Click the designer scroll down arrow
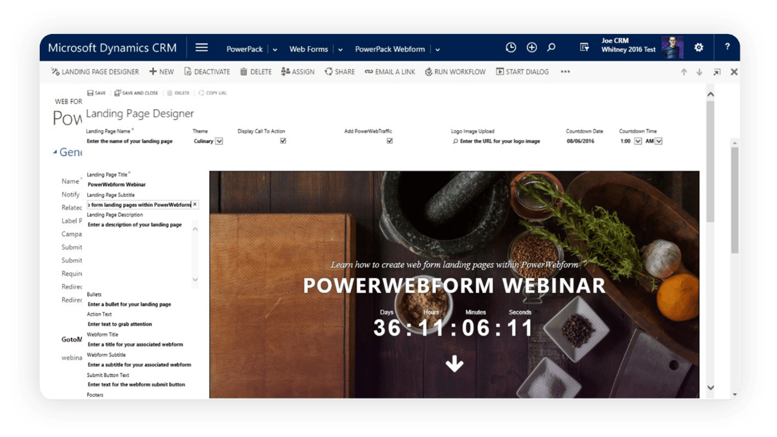This screenshot has height=437, width=777. coord(710,388)
